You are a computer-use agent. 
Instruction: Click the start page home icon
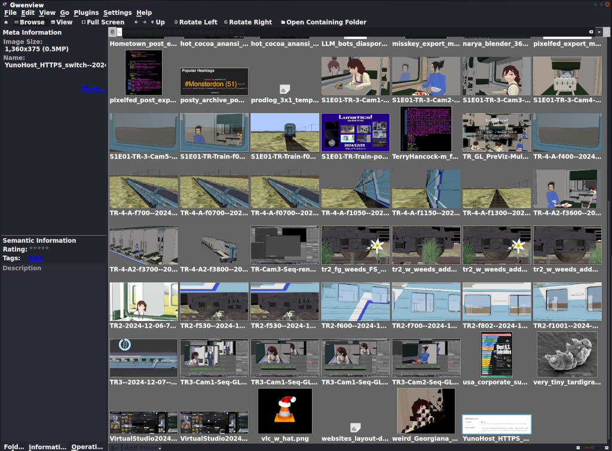coord(6,22)
